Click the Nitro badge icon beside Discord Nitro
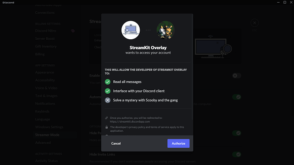This screenshot has width=294, height=165. tap(73, 31)
